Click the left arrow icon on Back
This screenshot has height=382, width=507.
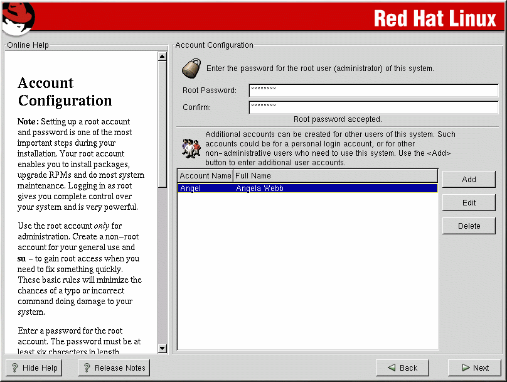(391, 368)
